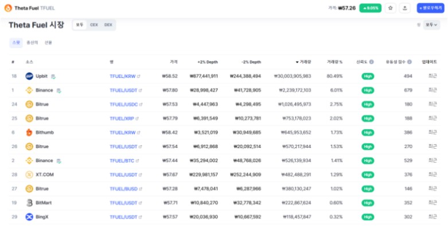Screen dimensions: 448x226
Task: Select the DEX filter tab
Action: [x=108, y=25]
